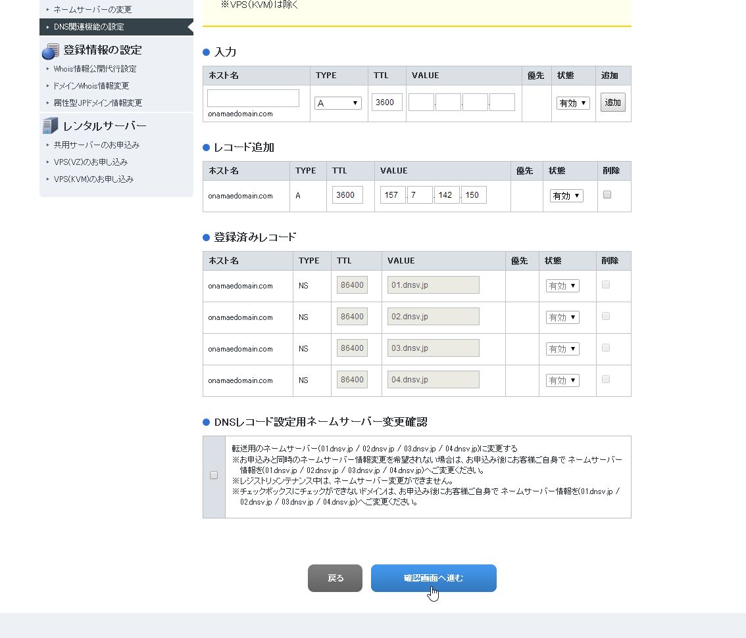The image size is (746, 638).
Task: Open the TYPE dropdown showing A
Action: [337, 103]
